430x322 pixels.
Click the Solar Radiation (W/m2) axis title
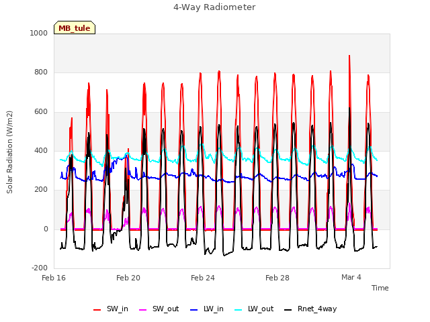(9, 152)
